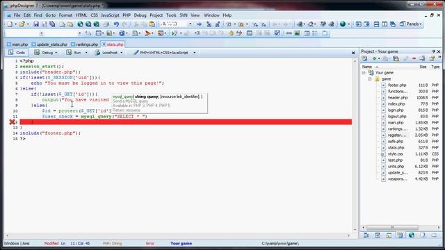445x250 pixels.
Task: Click the blue Undo arrow icon
Action: [x=116, y=24]
